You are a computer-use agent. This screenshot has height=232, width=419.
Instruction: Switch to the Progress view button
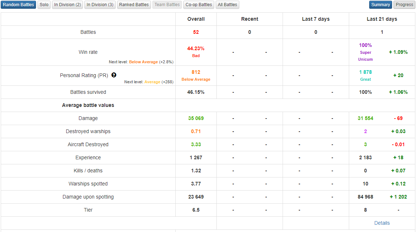pyautogui.click(x=404, y=5)
